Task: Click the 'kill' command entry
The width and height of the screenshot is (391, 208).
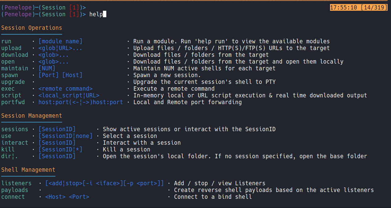Action: tap(8, 150)
